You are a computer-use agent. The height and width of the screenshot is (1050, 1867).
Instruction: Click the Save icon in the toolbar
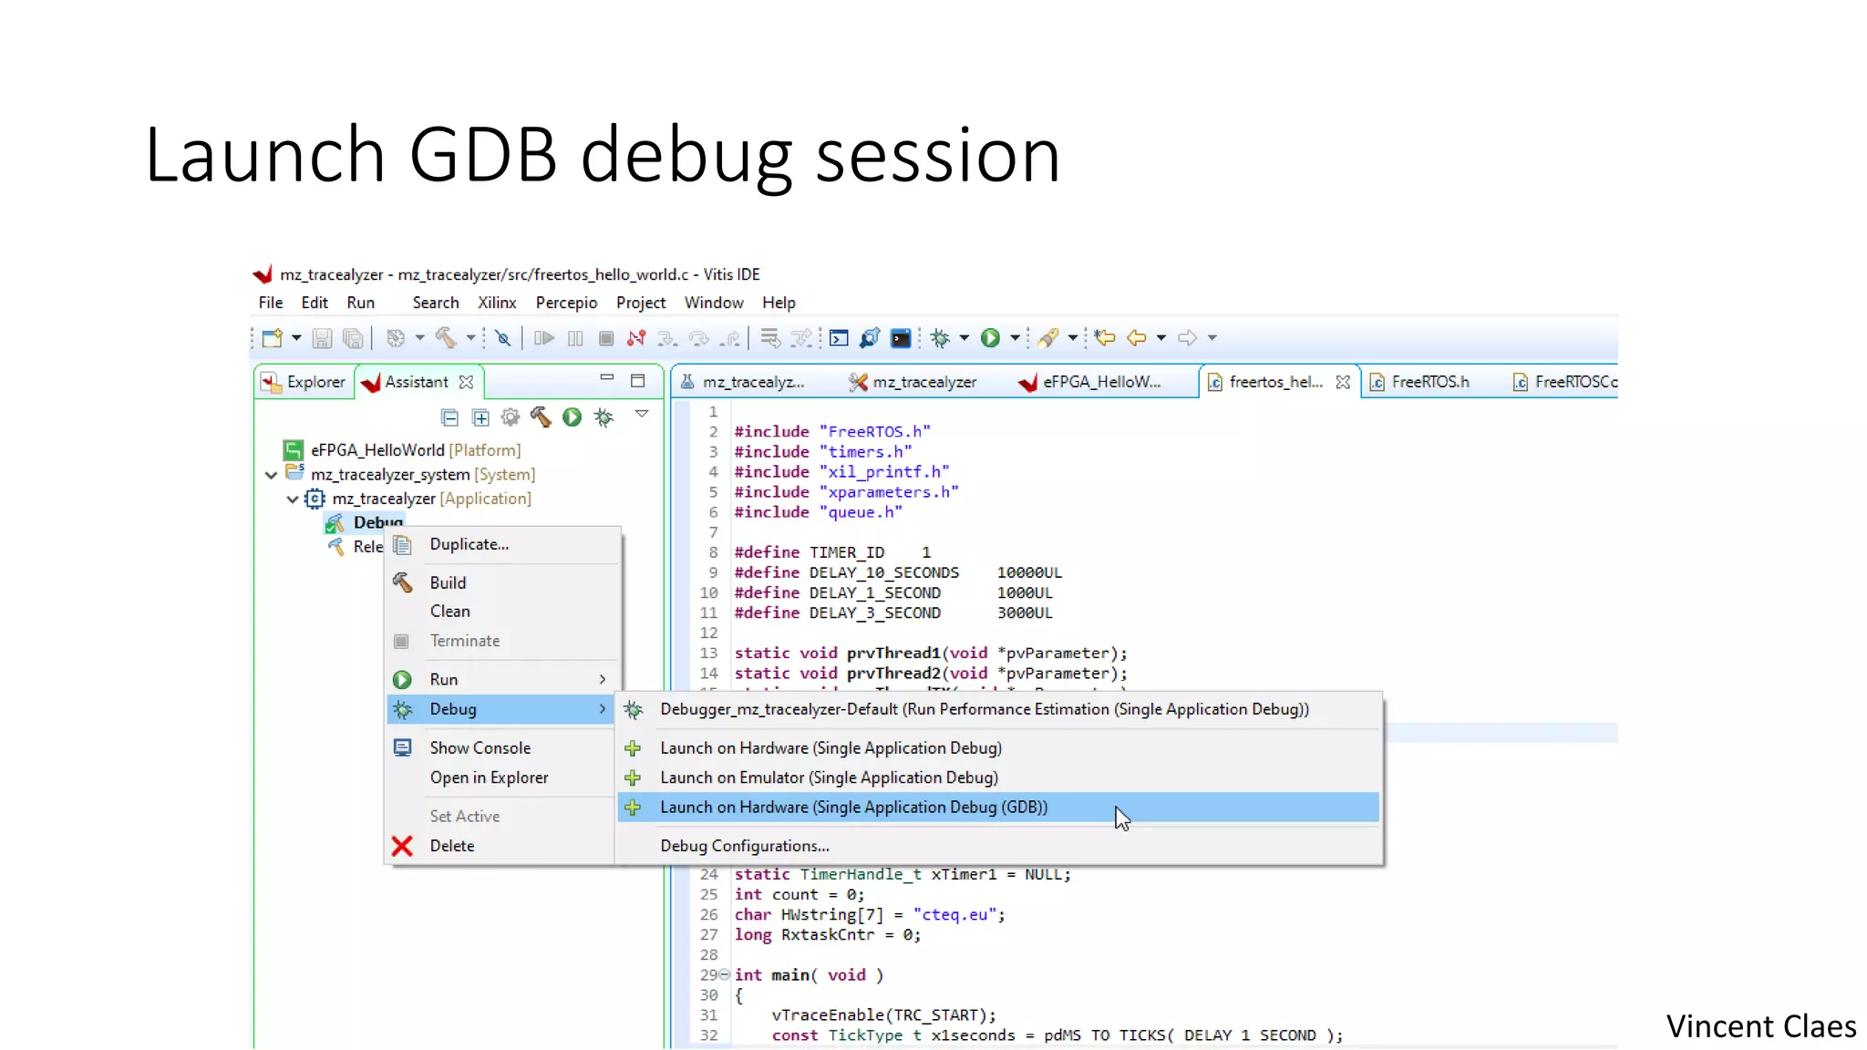click(322, 338)
